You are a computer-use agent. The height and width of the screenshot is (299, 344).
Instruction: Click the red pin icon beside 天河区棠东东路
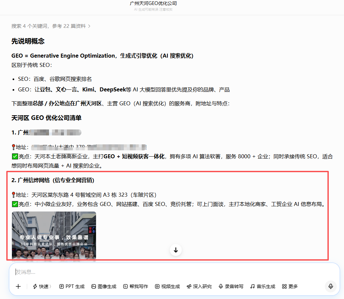point(13,195)
